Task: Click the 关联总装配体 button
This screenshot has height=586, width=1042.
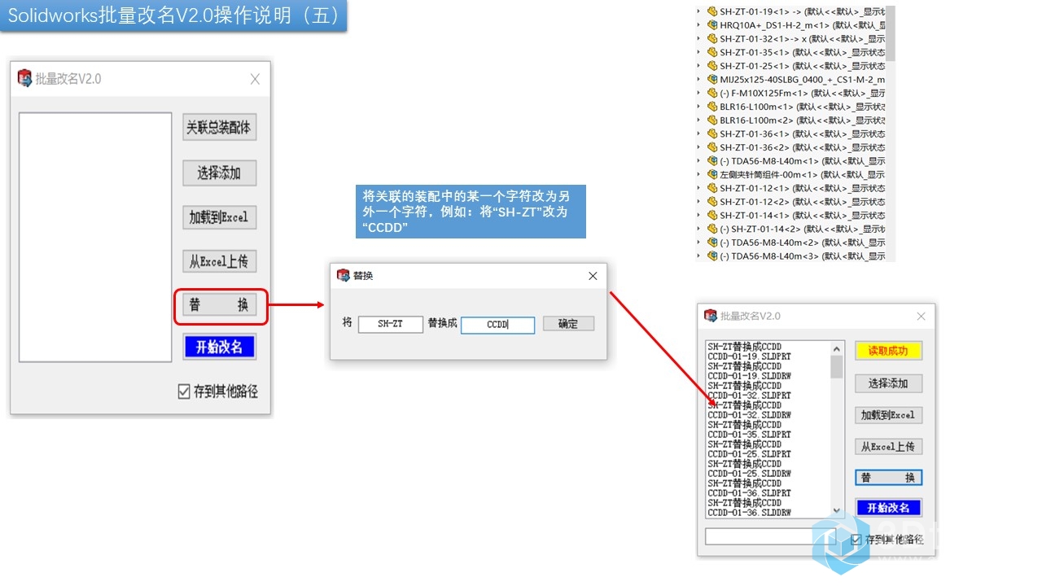Action: click(219, 128)
